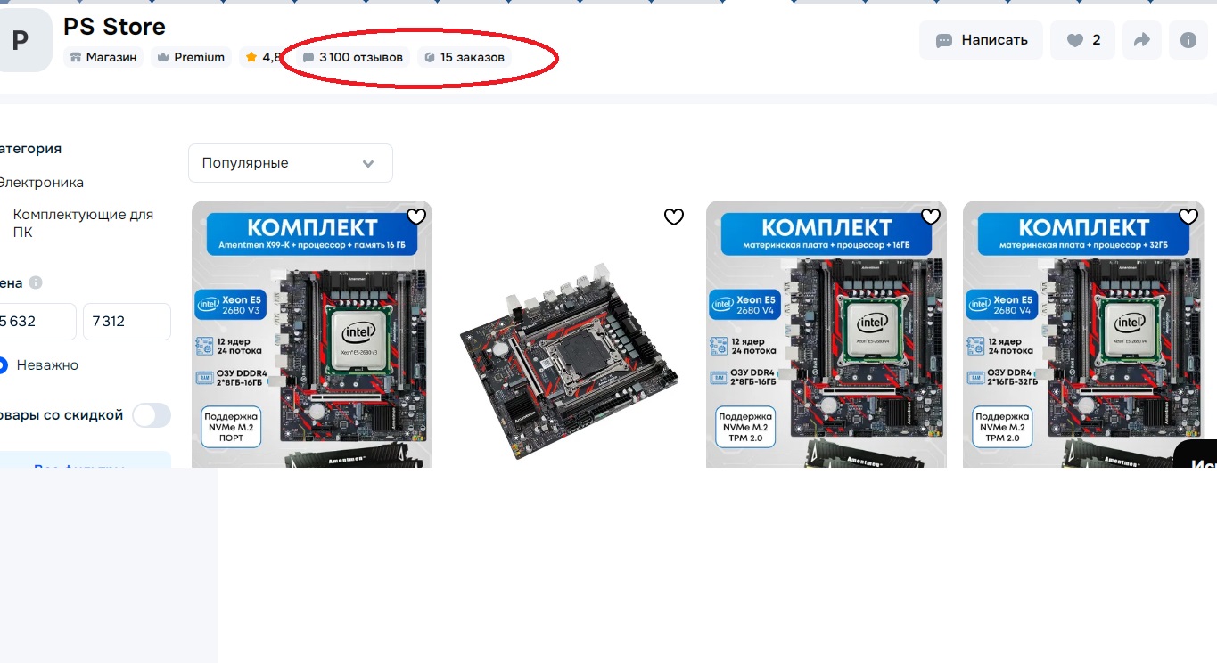Open the 3 100 отзывов reviews link
The image size is (1217, 663).
click(x=353, y=57)
